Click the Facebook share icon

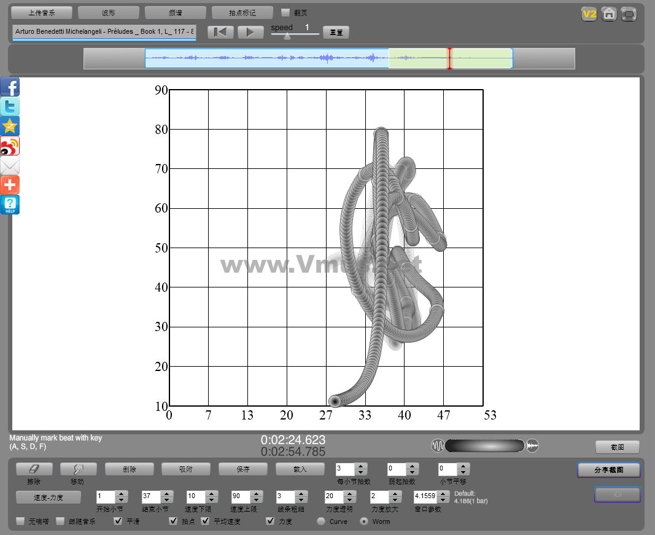coord(10,87)
